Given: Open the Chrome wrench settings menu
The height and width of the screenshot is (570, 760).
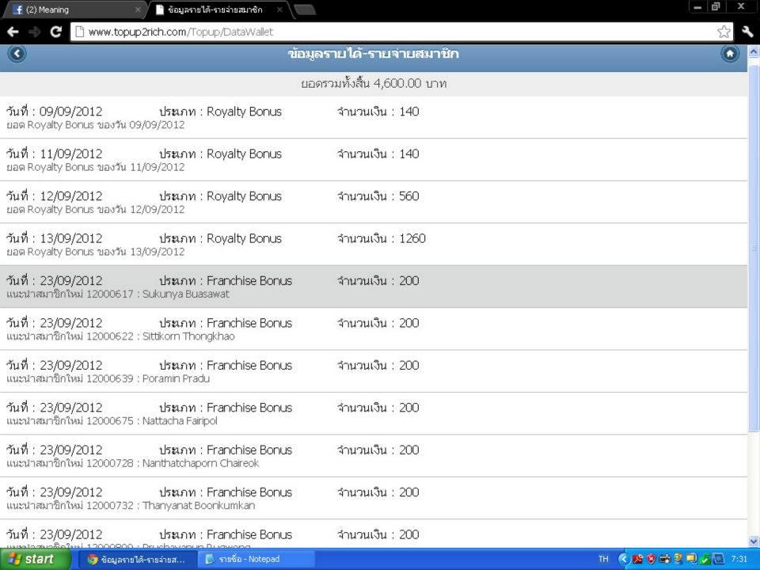Looking at the screenshot, I should (x=747, y=32).
